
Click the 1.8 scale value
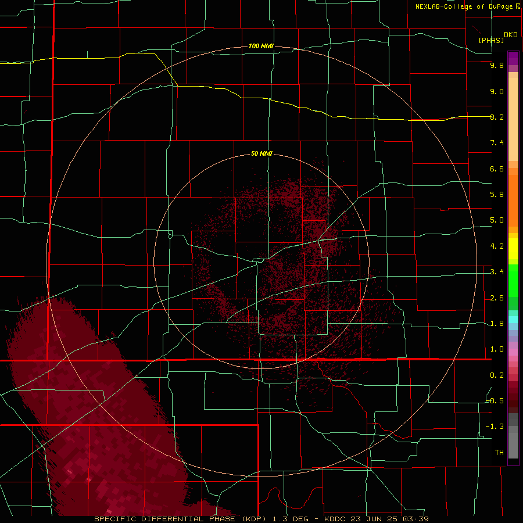497,324
